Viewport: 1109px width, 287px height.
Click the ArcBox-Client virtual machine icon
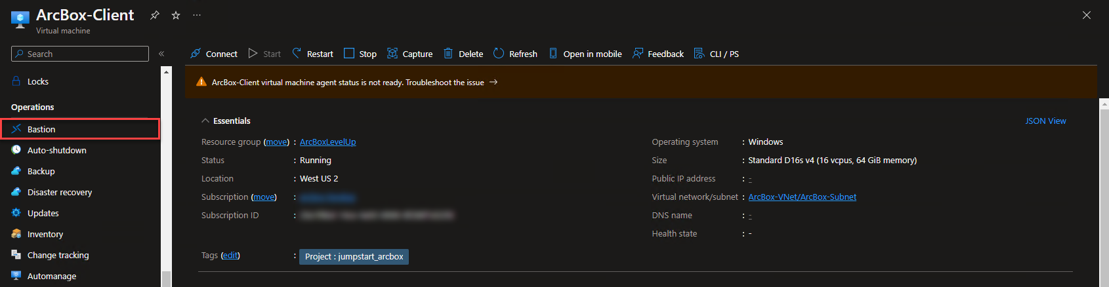[x=20, y=19]
